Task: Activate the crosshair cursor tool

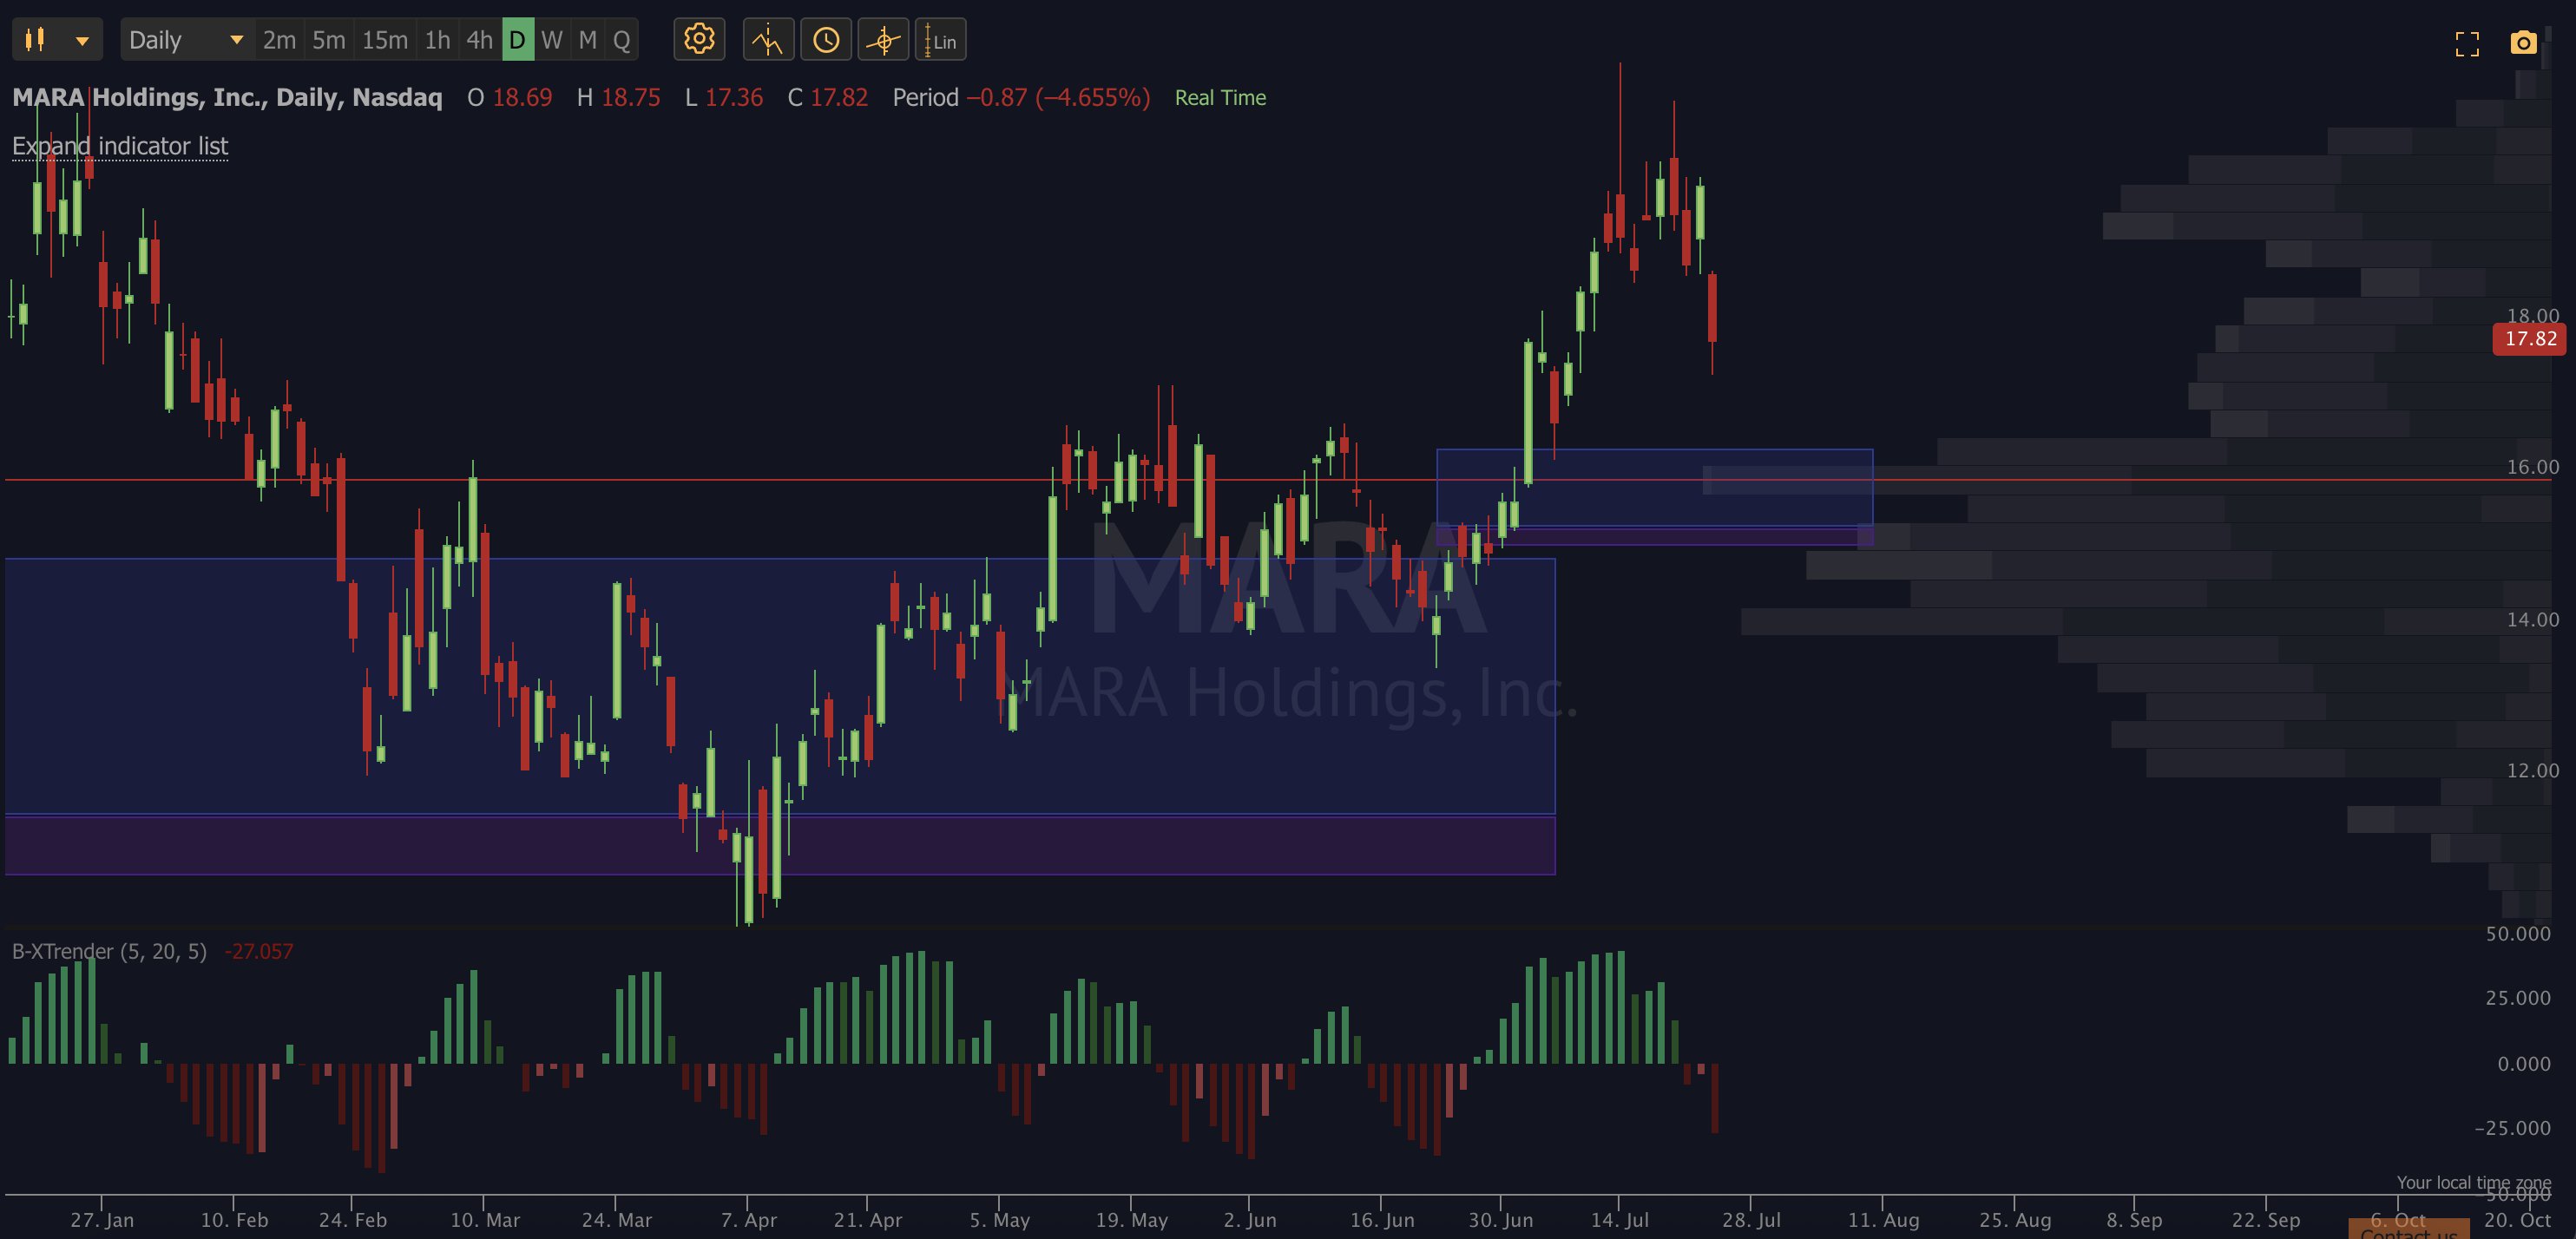Action: [x=883, y=40]
